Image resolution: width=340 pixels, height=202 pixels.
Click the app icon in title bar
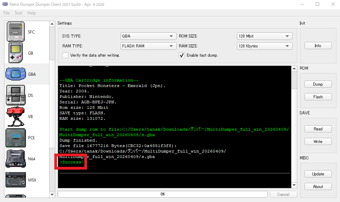click(x=5, y=4)
